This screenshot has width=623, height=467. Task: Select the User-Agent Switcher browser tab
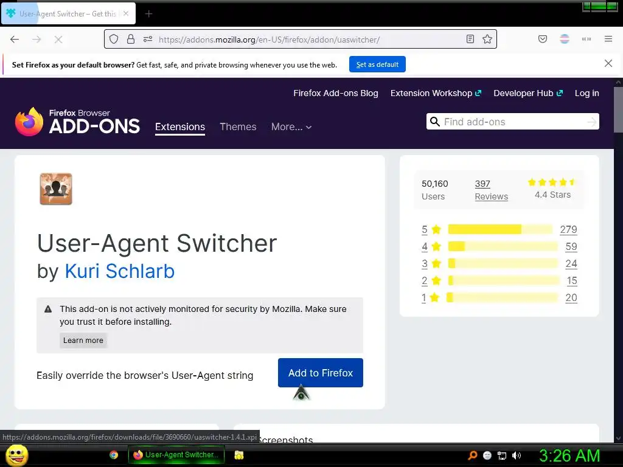click(x=68, y=13)
